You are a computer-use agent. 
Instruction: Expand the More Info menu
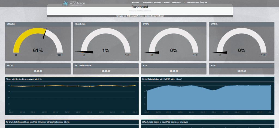point(177,3)
